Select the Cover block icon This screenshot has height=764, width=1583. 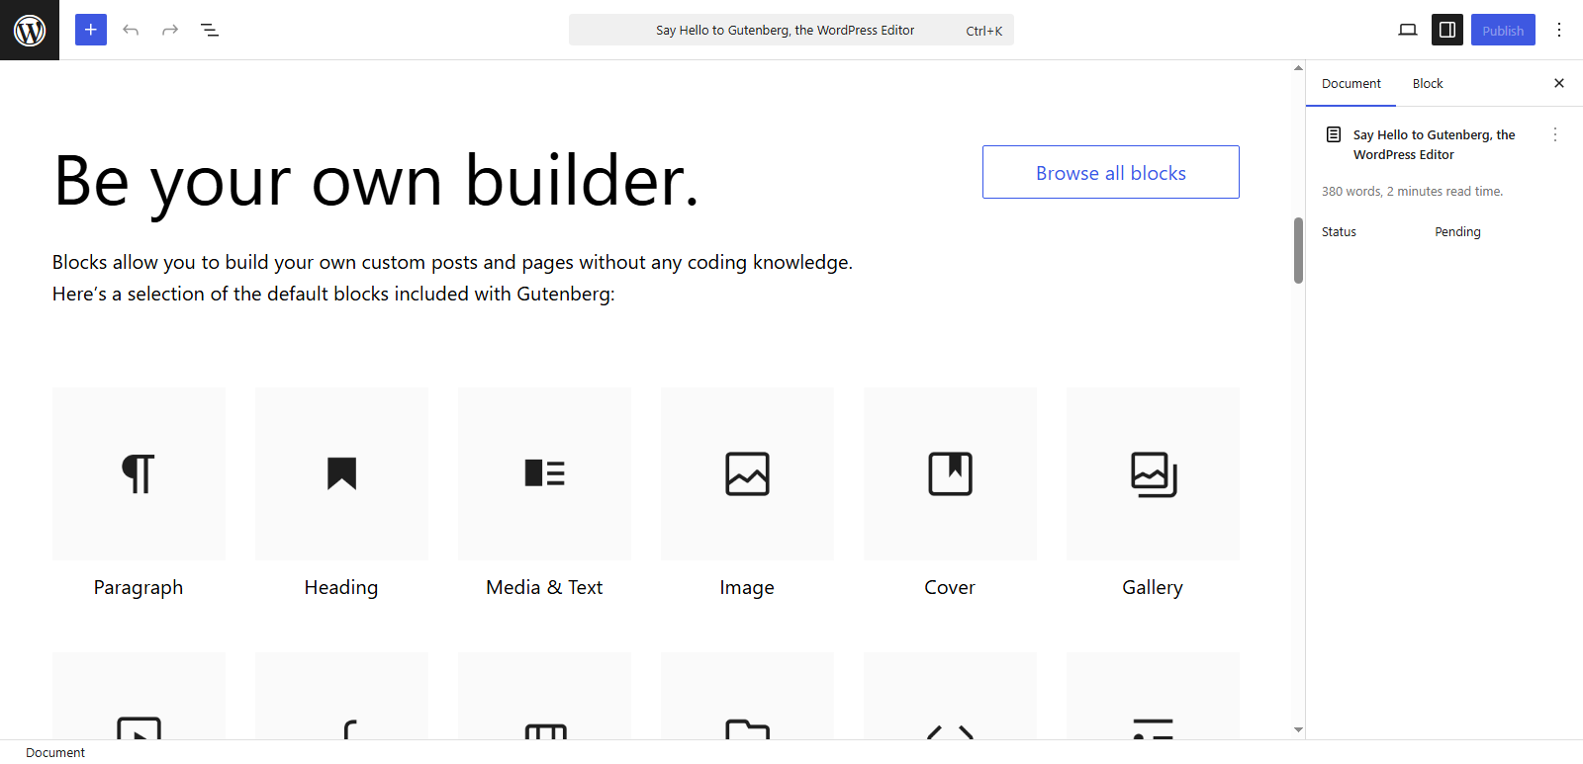(x=950, y=473)
